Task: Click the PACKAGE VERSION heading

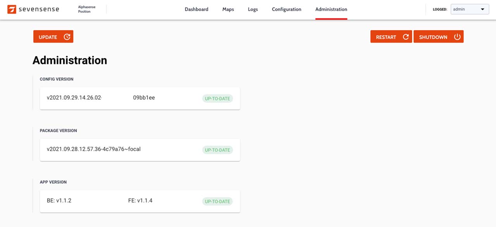Action: coord(59,131)
